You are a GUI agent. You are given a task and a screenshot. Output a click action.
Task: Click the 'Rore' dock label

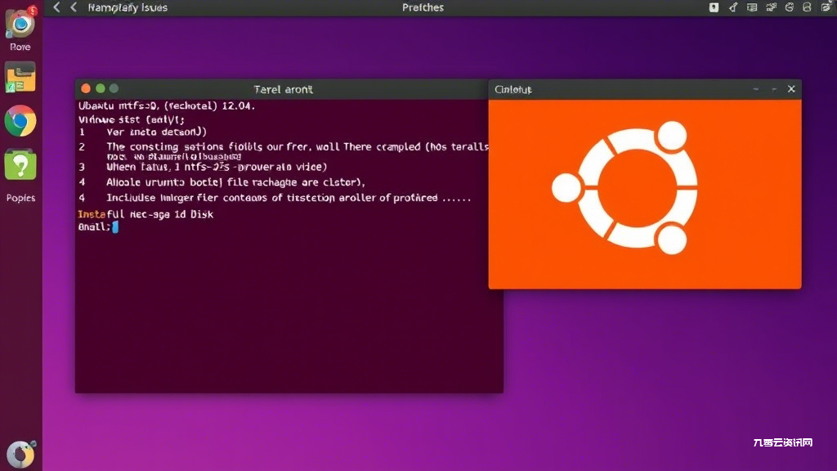coord(20,47)
